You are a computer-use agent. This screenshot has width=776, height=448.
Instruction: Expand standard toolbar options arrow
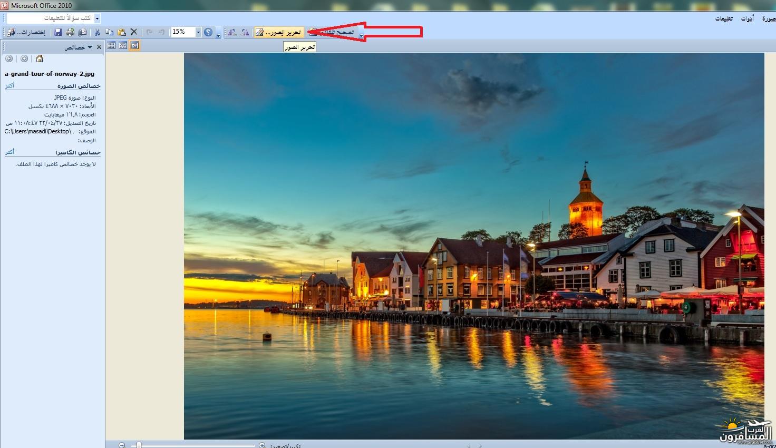(x=218, y=35)
